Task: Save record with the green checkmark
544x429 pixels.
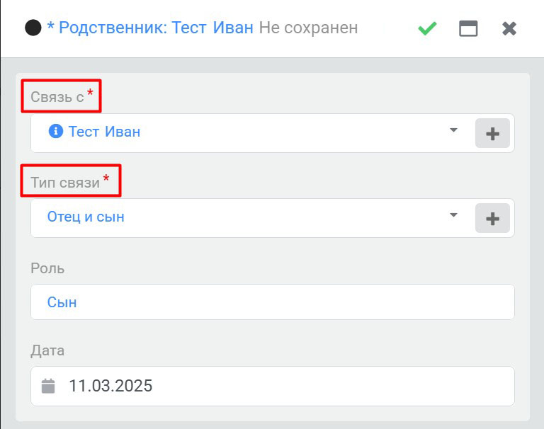Action: point(427,28)
